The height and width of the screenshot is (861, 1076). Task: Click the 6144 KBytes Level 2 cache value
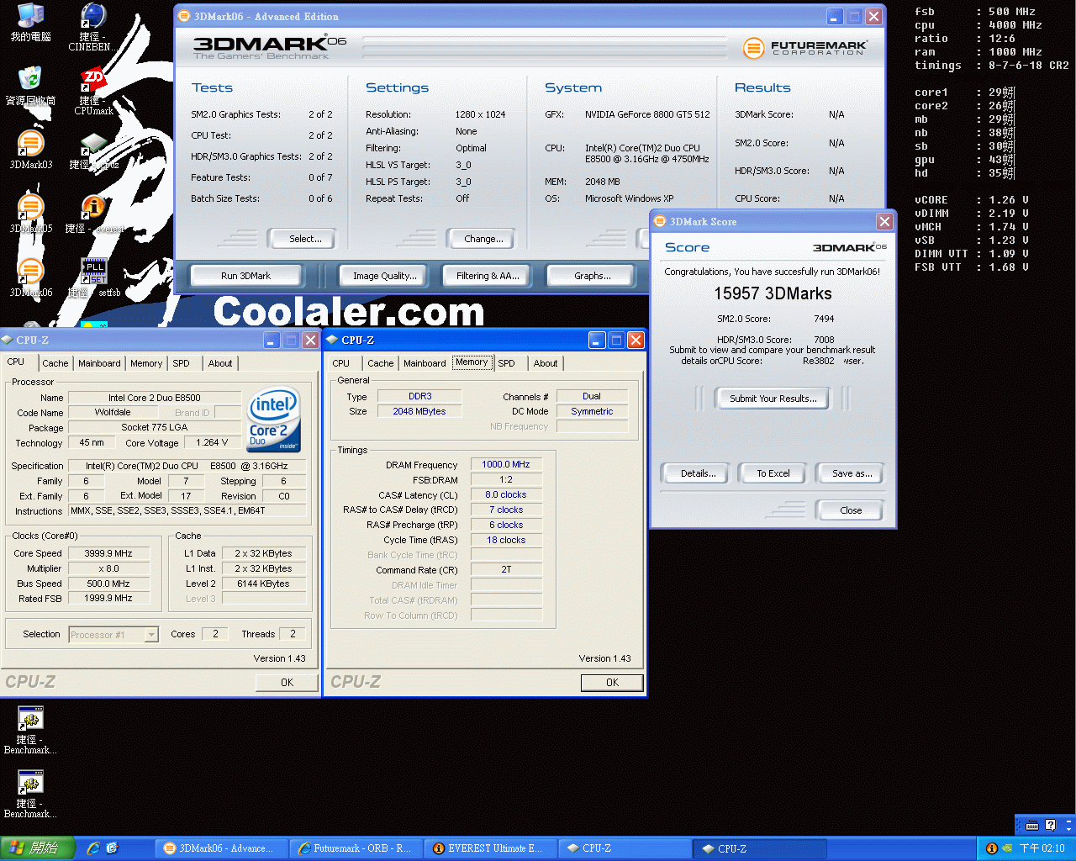click(x=263, y=584)
